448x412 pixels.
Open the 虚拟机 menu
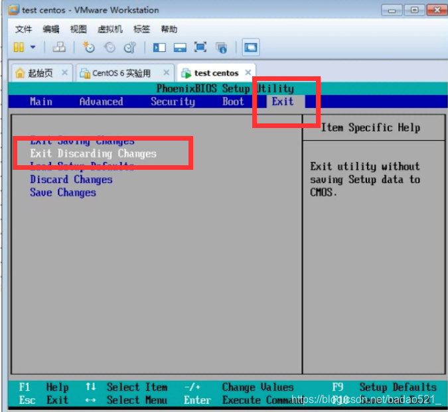(110, 29)
